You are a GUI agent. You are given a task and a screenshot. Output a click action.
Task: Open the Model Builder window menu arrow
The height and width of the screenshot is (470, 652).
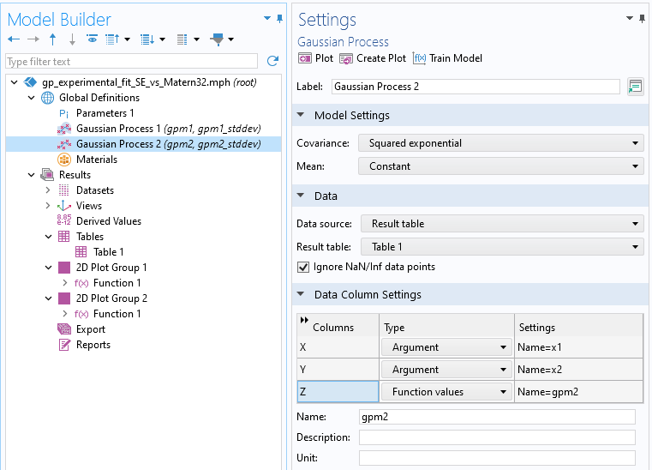click(267, 18)
